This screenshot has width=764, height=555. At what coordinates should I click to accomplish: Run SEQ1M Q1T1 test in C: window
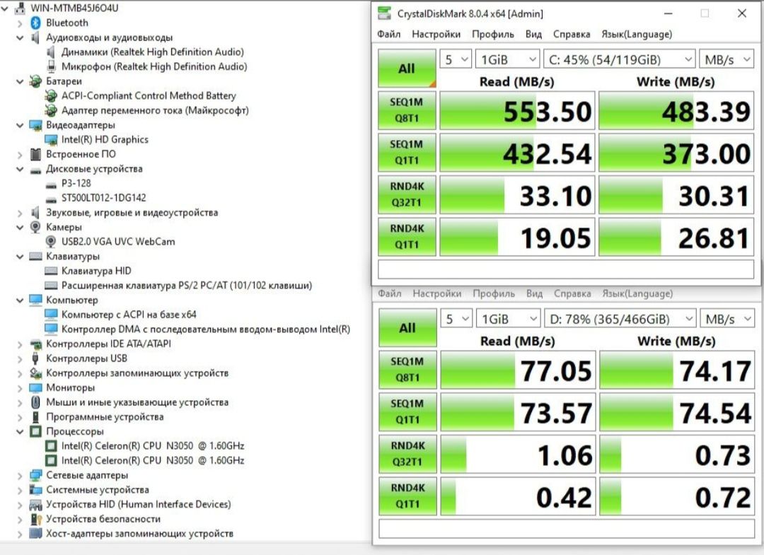coord(407,153)
